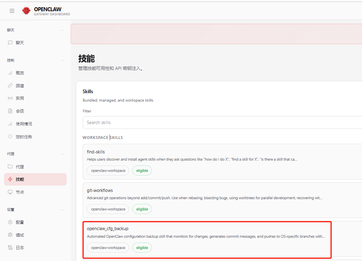Click eligible badge on git-workflows skill

142,209
